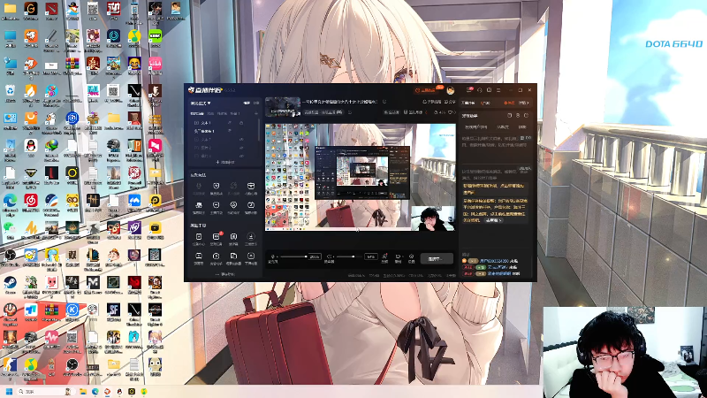The width and height of the screenshot is (707, 398).
Task: Select the first scene tab
Action: [x=196, y=113]
